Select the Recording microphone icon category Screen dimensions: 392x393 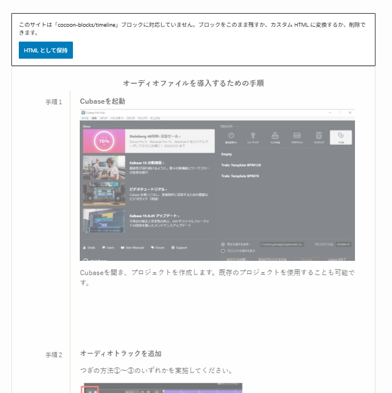click(x=253, y=137)
